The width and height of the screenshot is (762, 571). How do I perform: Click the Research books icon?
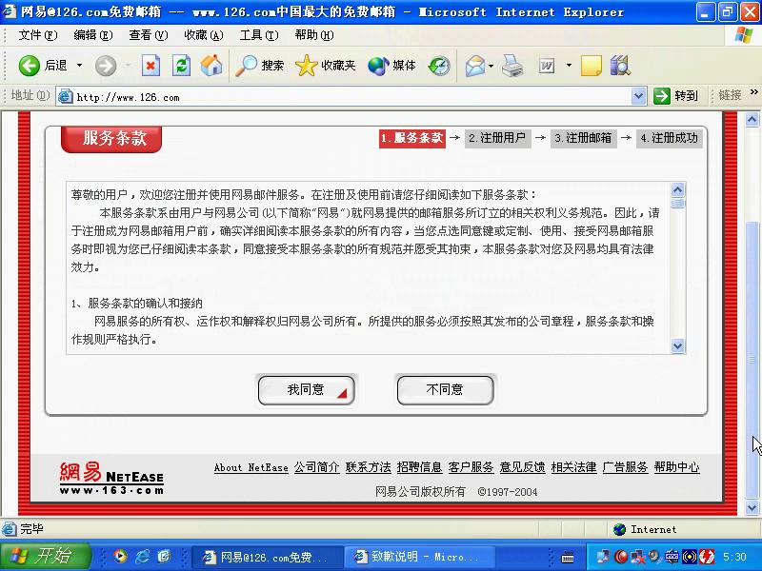[x=620, y=66]
